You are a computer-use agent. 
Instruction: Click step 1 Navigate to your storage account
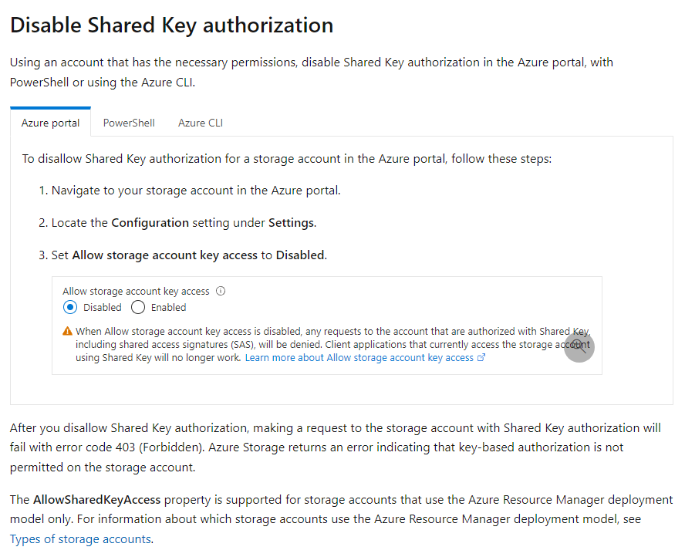coord(195,190)
